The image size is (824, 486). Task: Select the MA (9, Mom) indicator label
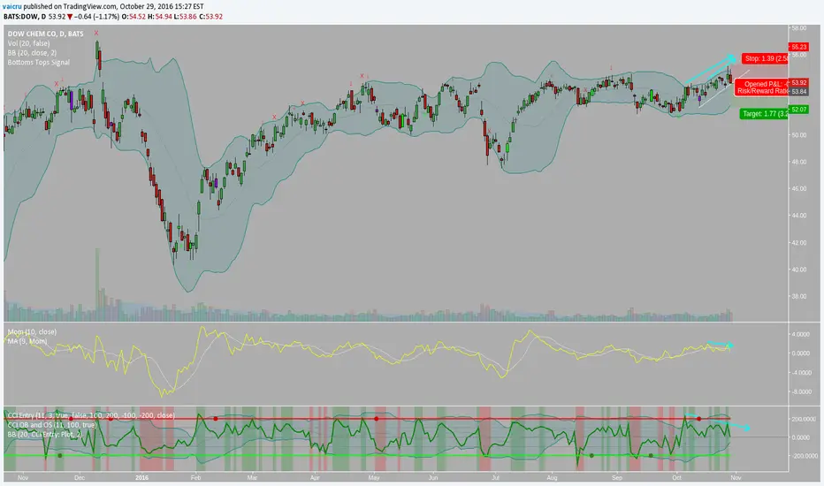pos(27,341)
